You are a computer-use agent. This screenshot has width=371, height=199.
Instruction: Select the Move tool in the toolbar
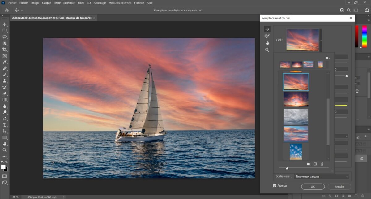pos(4,24)
